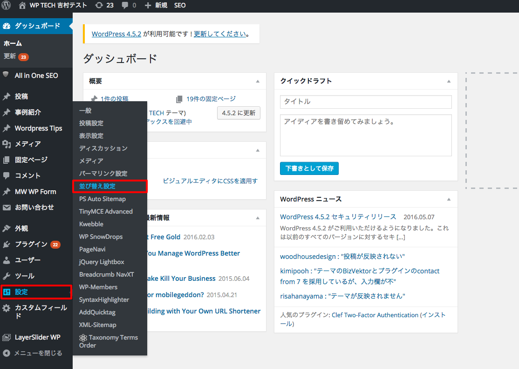Click the paintbrush icon beside 外観

pos(6,229)
